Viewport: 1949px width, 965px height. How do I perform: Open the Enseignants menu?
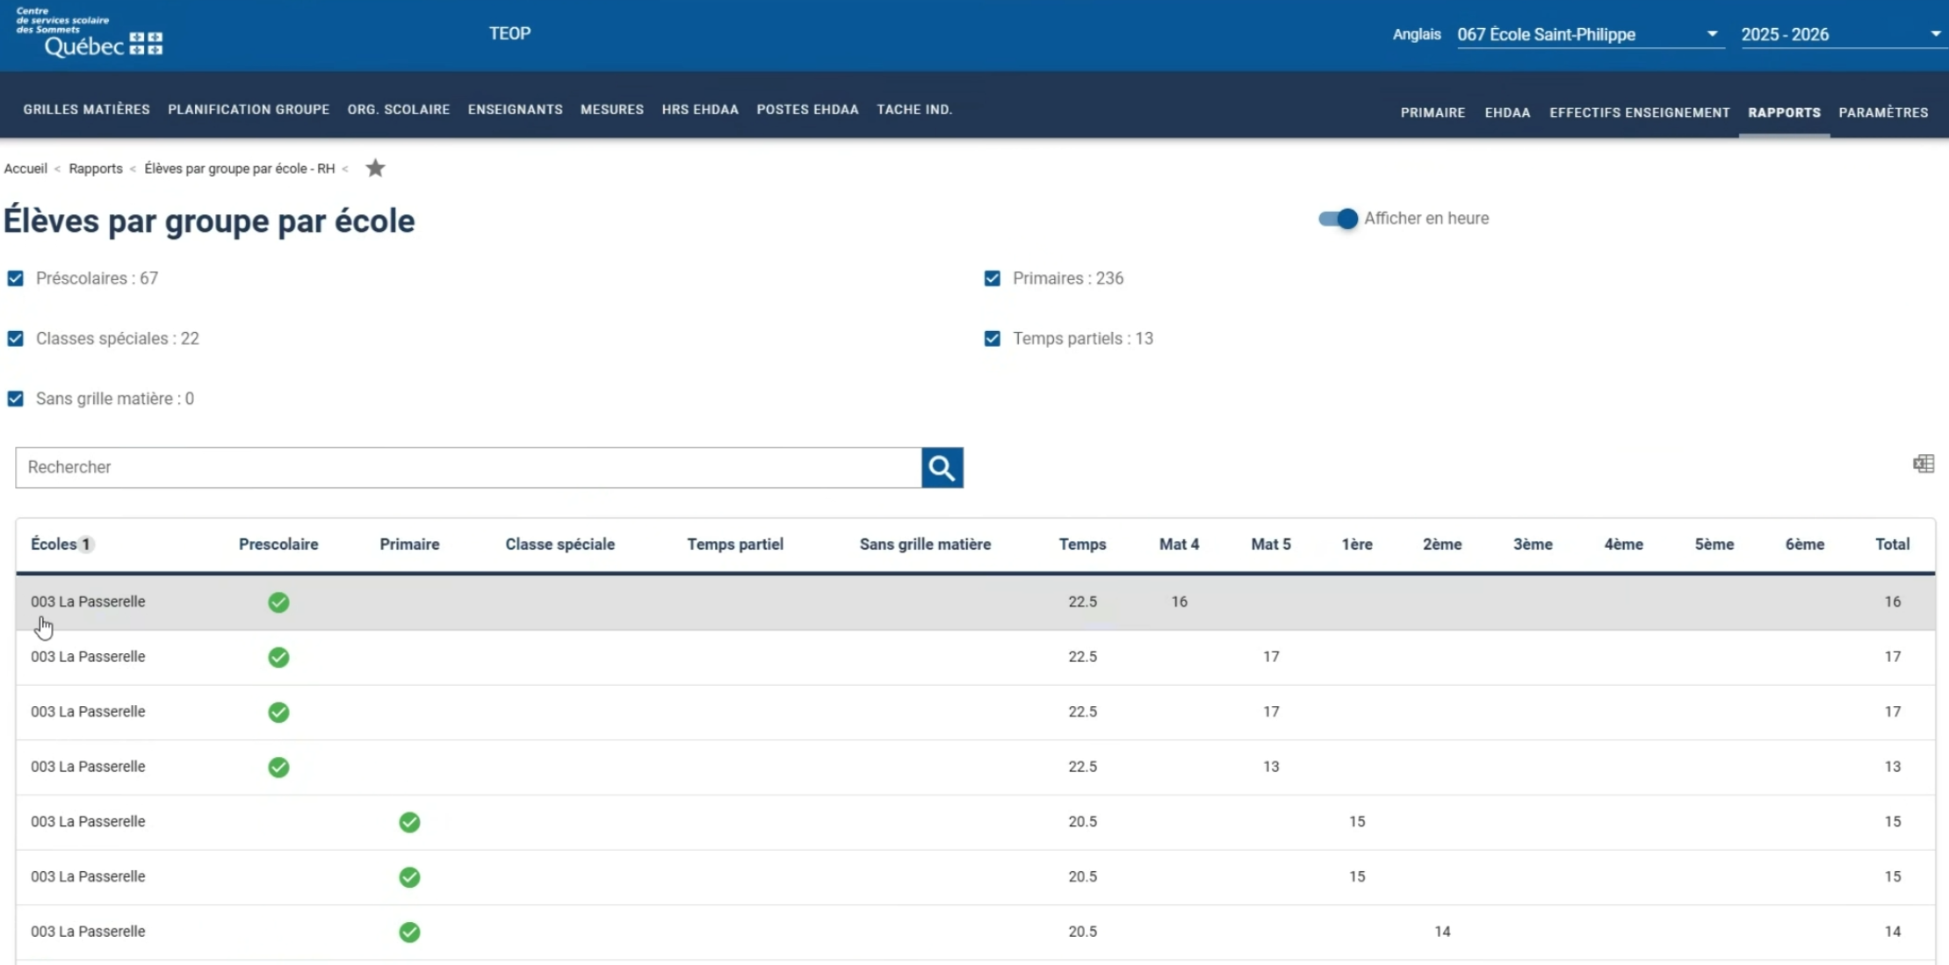point(516,110)
